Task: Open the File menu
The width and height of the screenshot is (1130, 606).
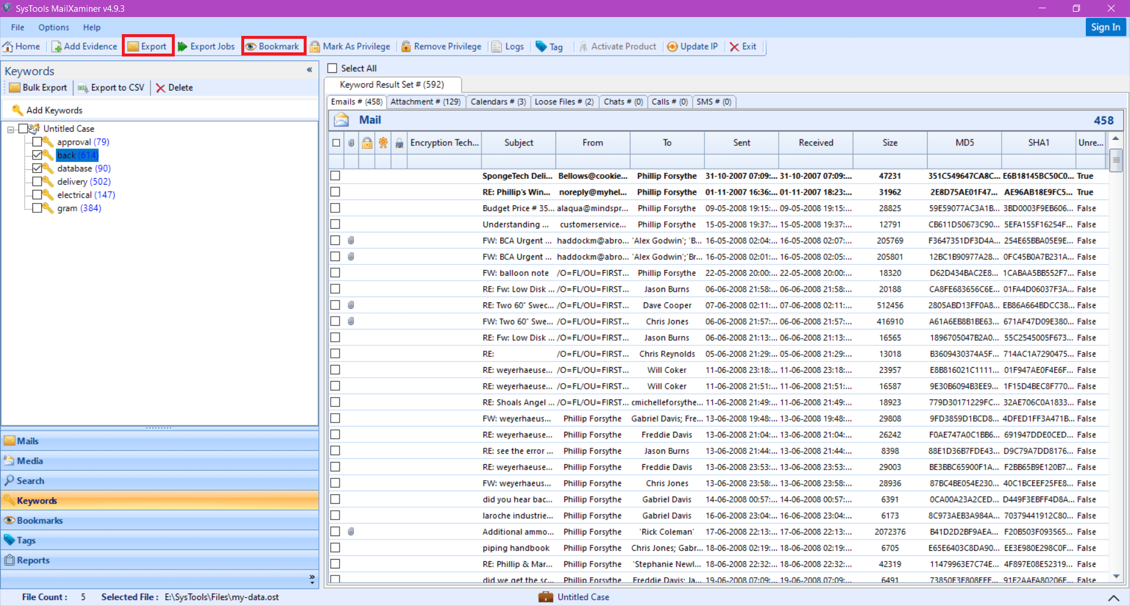Action: (18, 27)
